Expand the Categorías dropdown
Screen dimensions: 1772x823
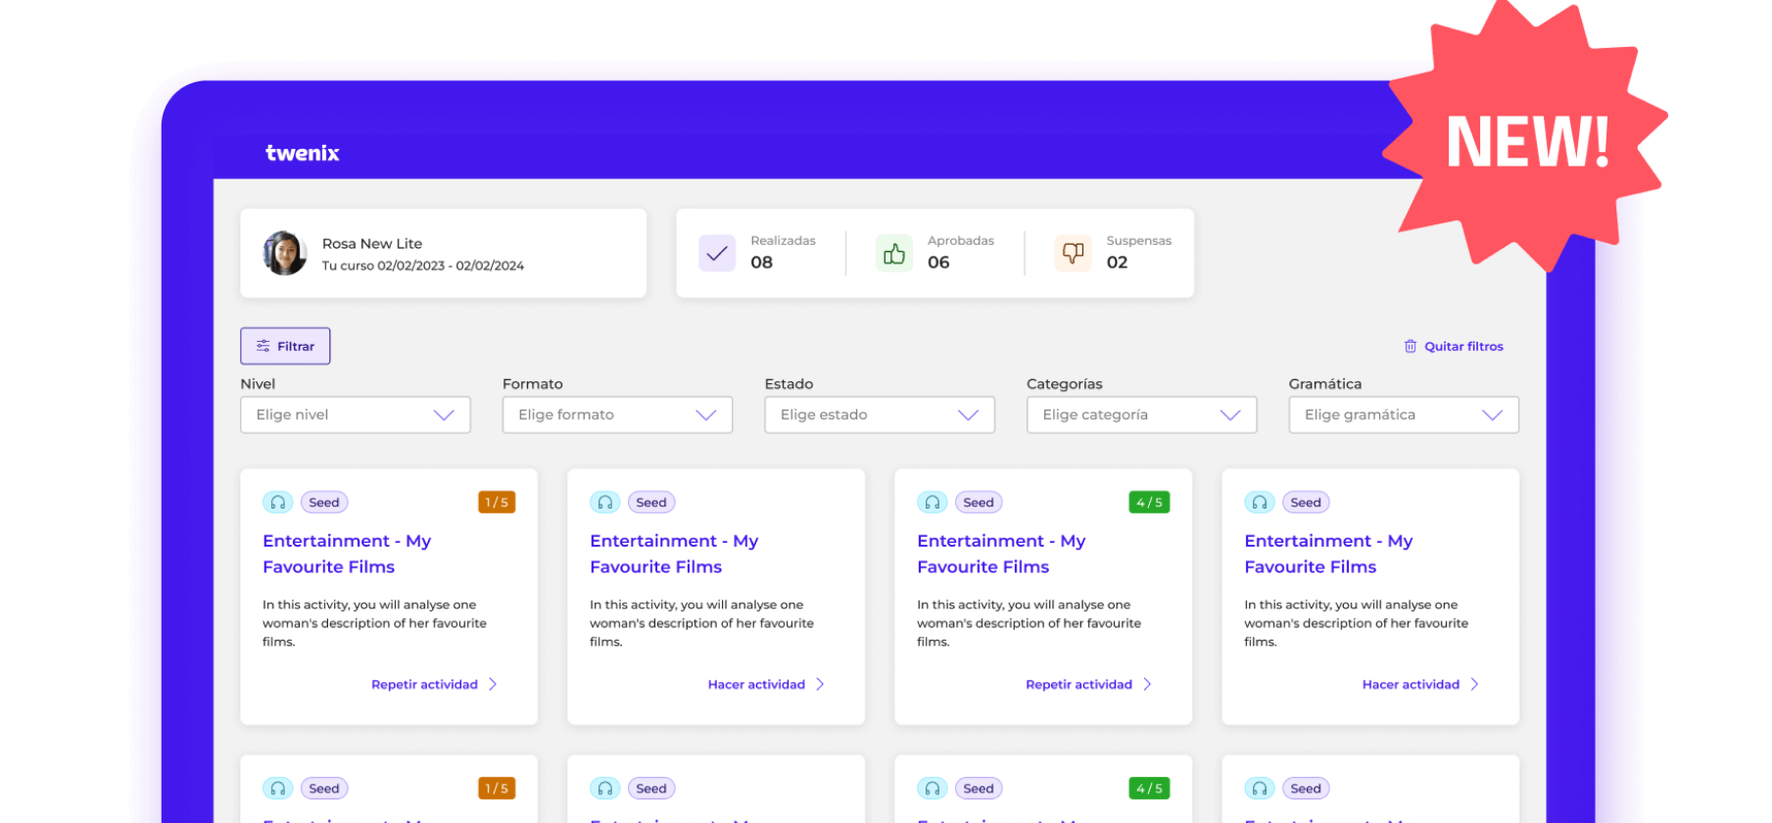[1141, 414]
